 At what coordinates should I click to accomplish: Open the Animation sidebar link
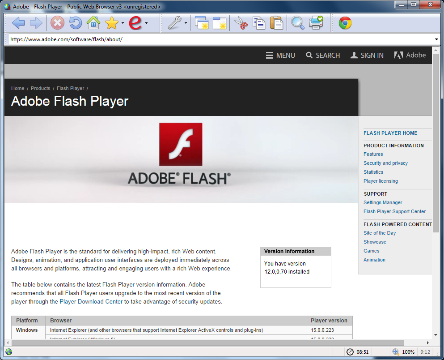[374, 260]
